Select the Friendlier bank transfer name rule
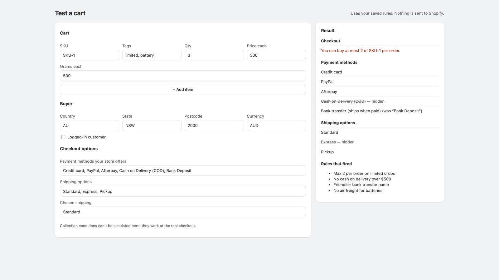499x280 pixels. tap(361, 184)
